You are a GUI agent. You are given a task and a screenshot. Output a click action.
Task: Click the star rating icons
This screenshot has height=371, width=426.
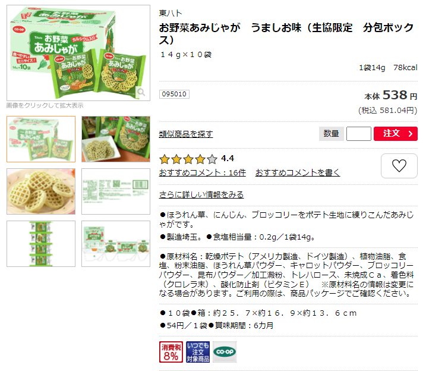tap(188, 159)
